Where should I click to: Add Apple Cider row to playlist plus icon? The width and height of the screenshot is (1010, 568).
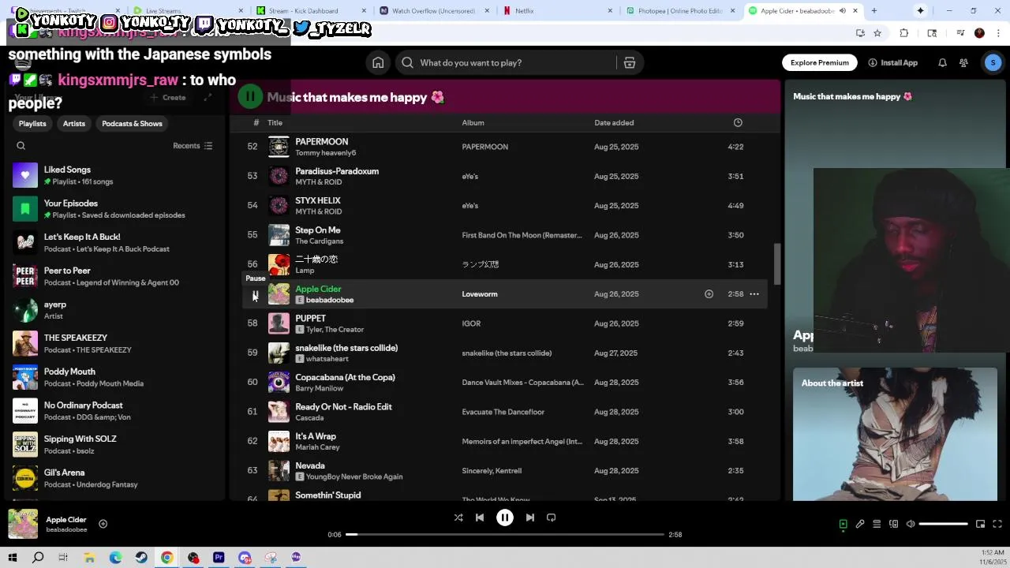(x=709, y=294)
